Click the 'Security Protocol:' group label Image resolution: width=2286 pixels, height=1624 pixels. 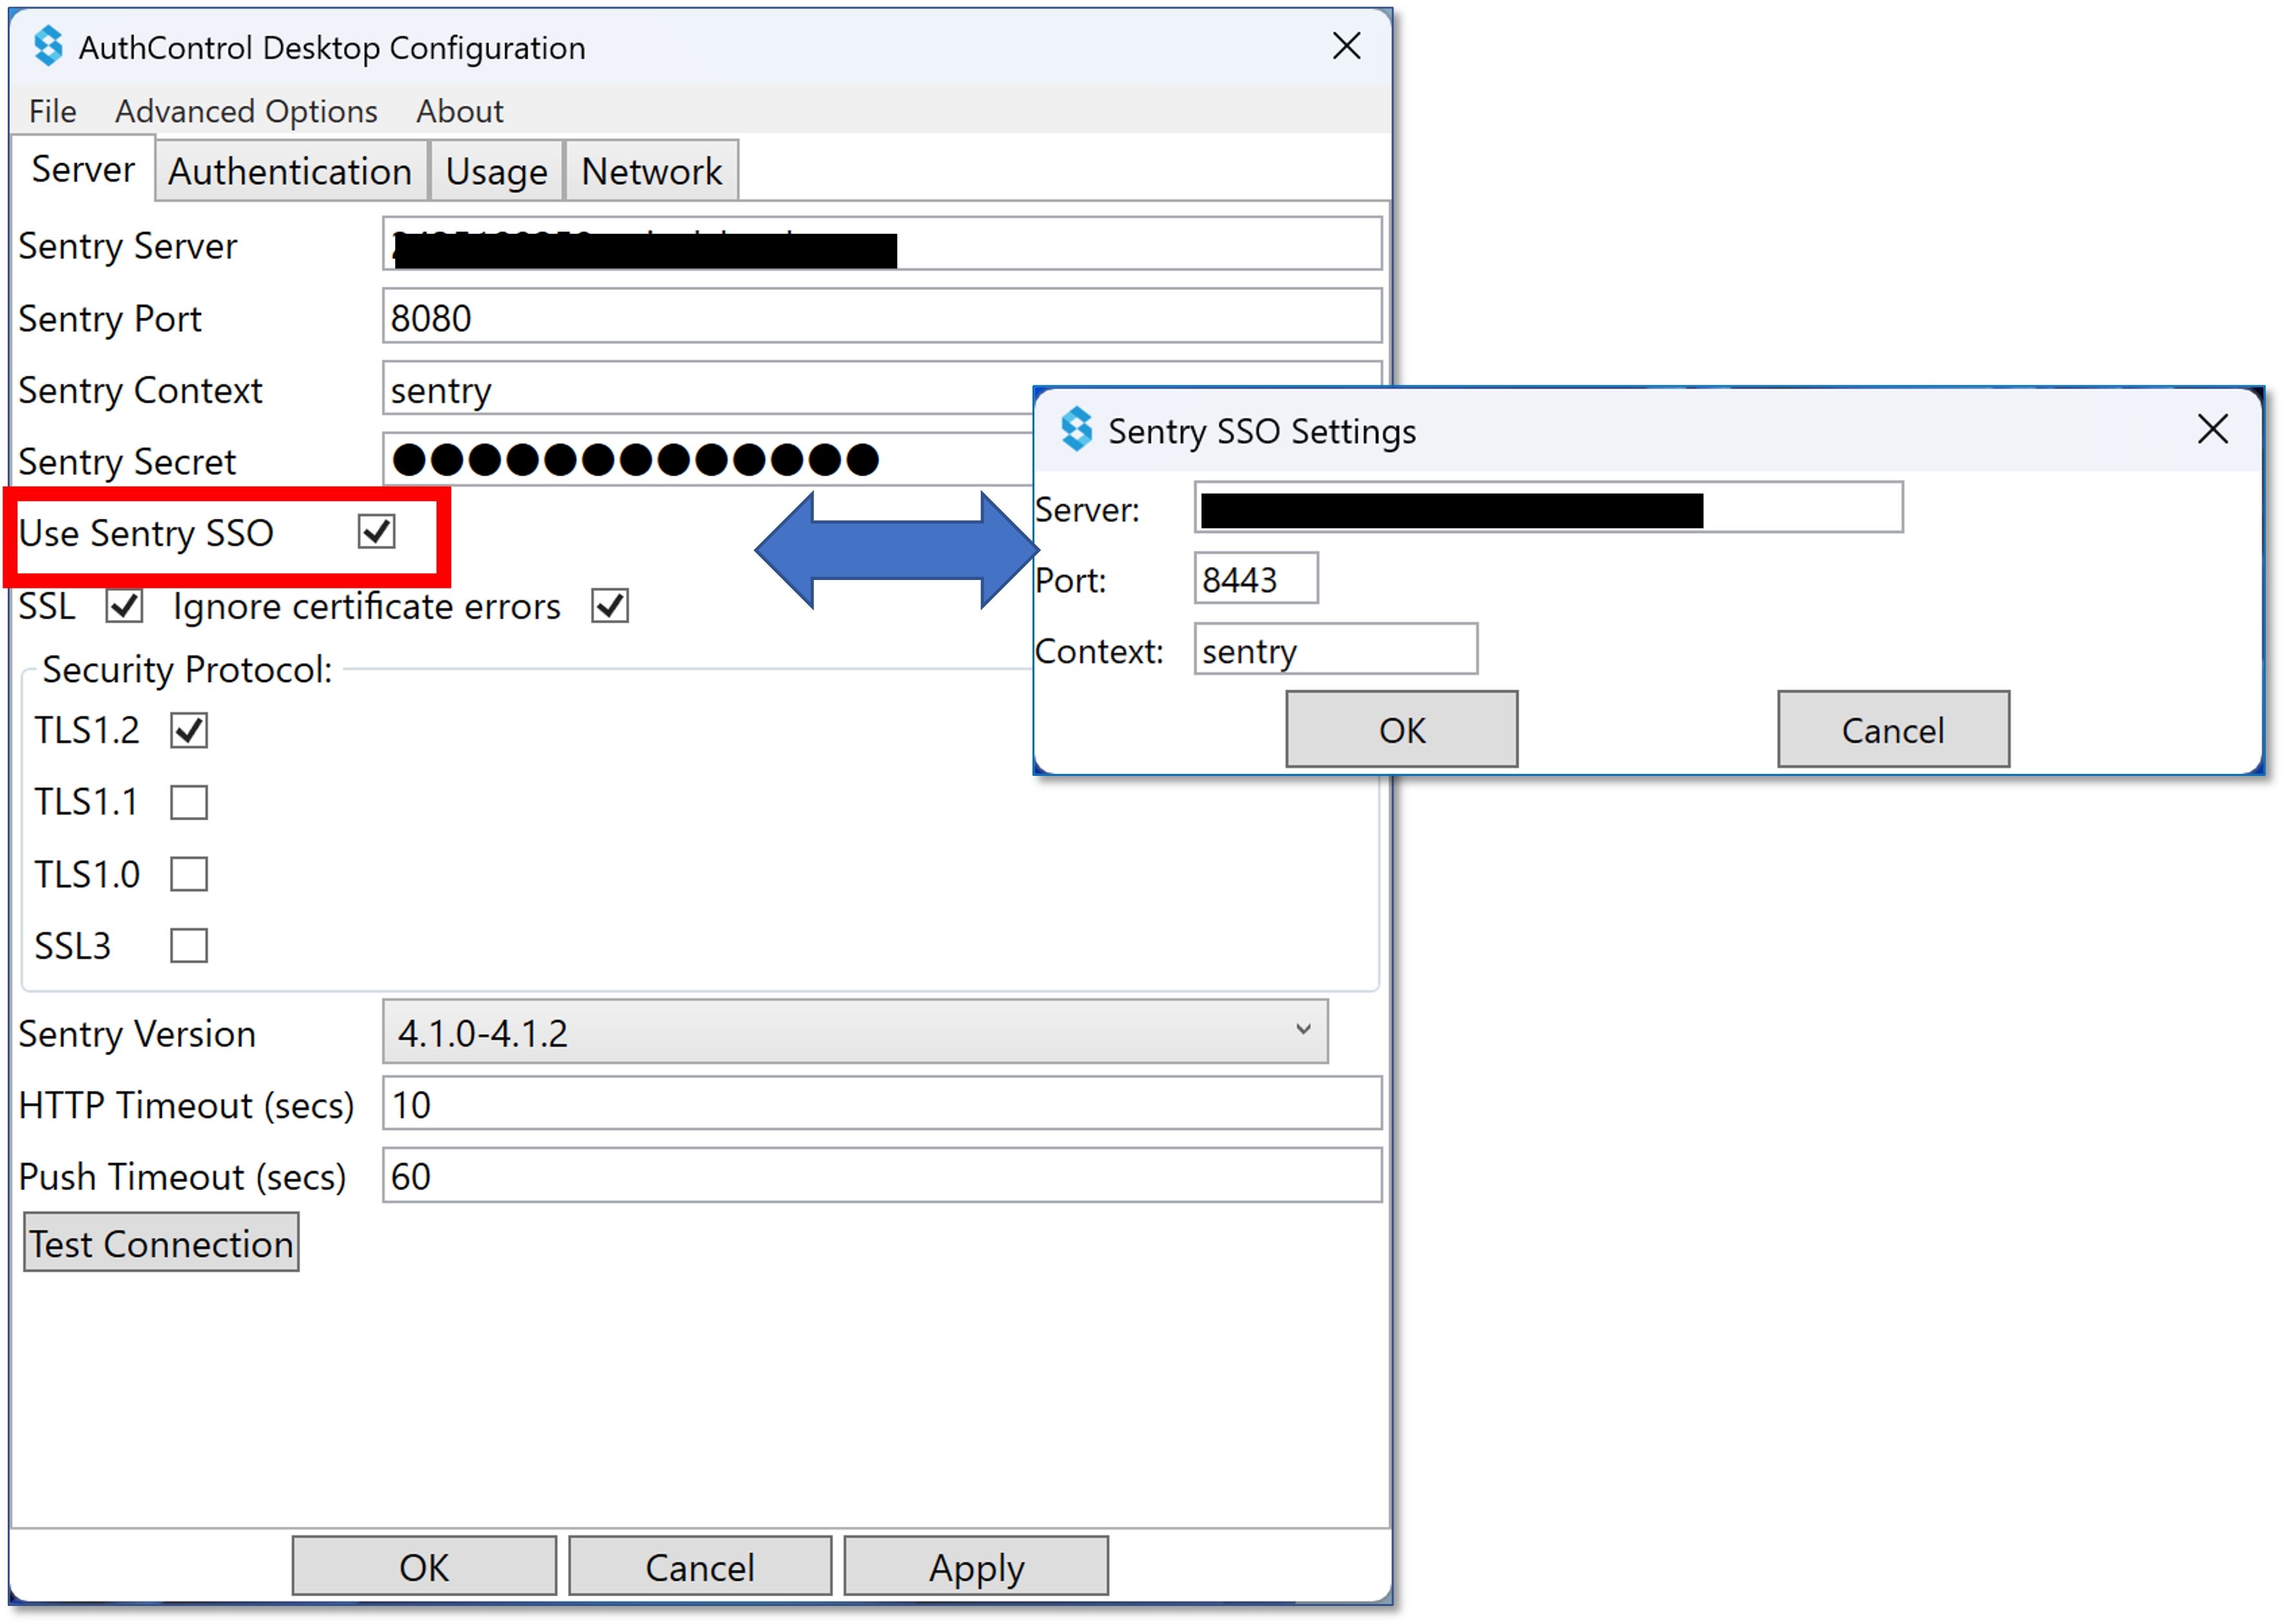pos(187,669)
